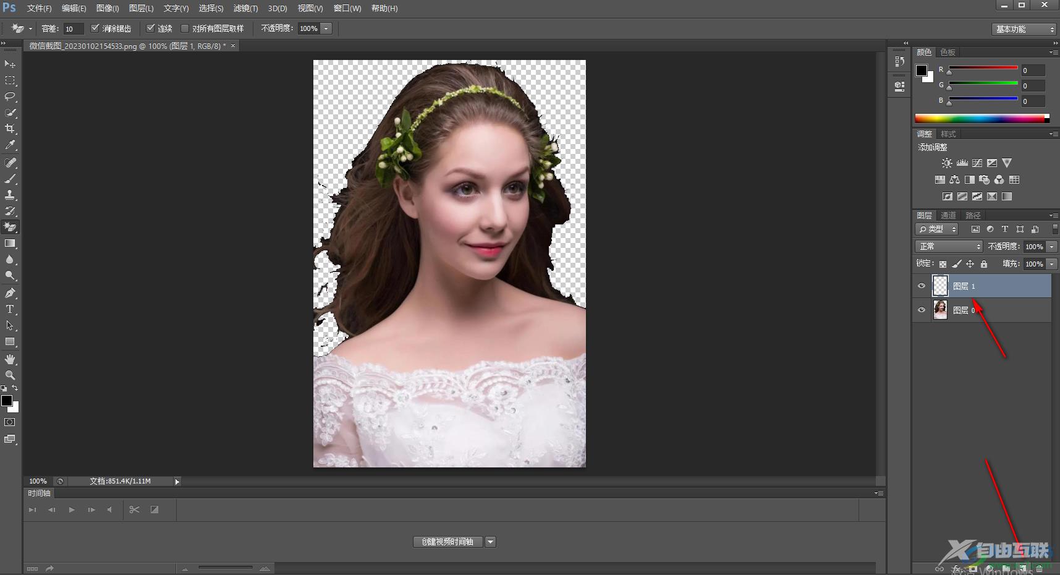Select the Move tool

coord(10,64)
